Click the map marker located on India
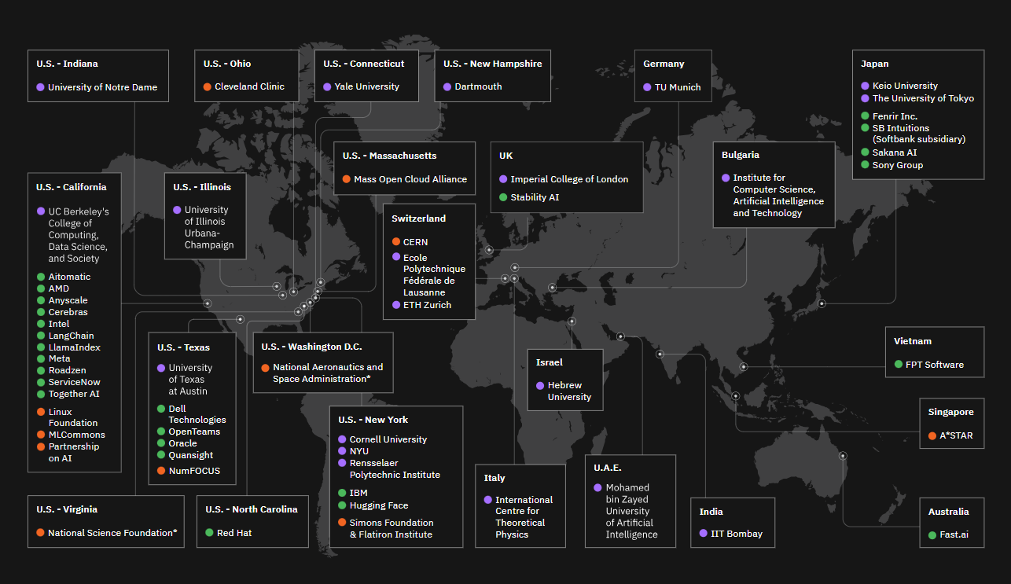Viewport: 1011px width, 584px height. coord(660,354)
